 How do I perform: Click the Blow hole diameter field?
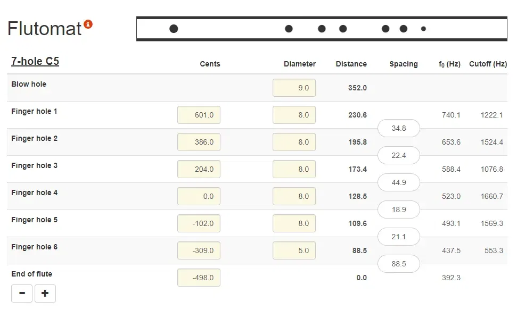294,88
